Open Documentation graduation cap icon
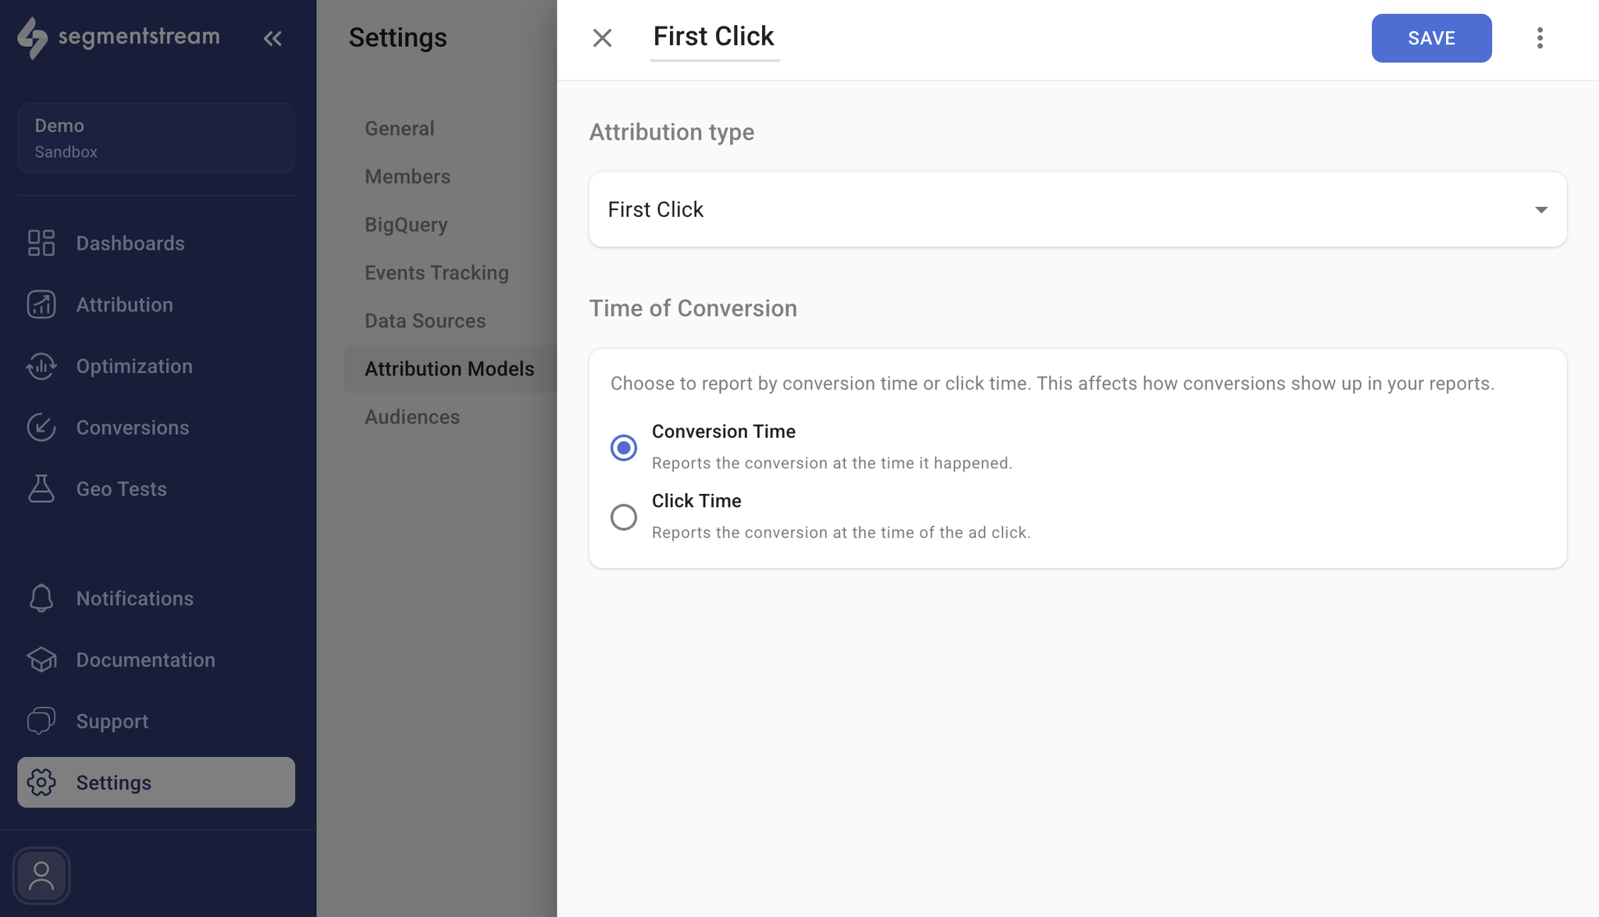Screen dimensions: 1599x917 tap(41, 660)
